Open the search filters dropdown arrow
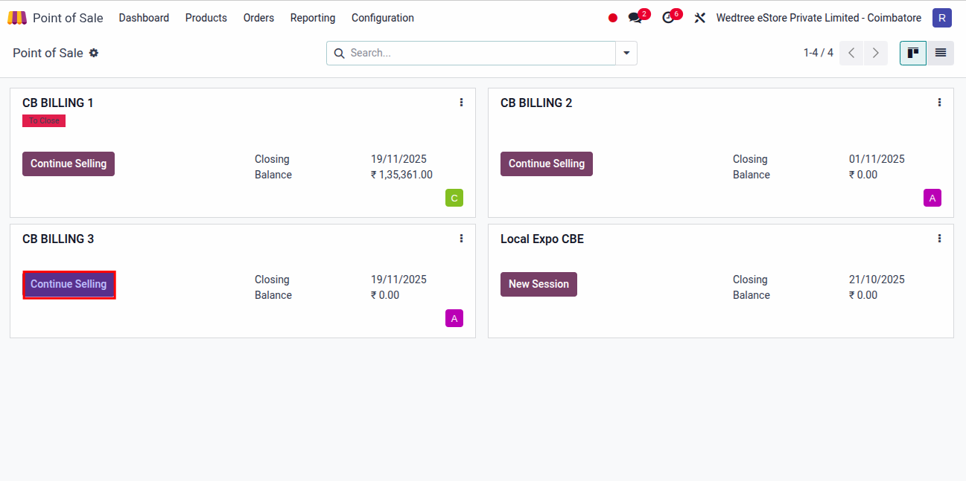Image resolution: width=966 pixels, height=481 pixels. [626, 53]
